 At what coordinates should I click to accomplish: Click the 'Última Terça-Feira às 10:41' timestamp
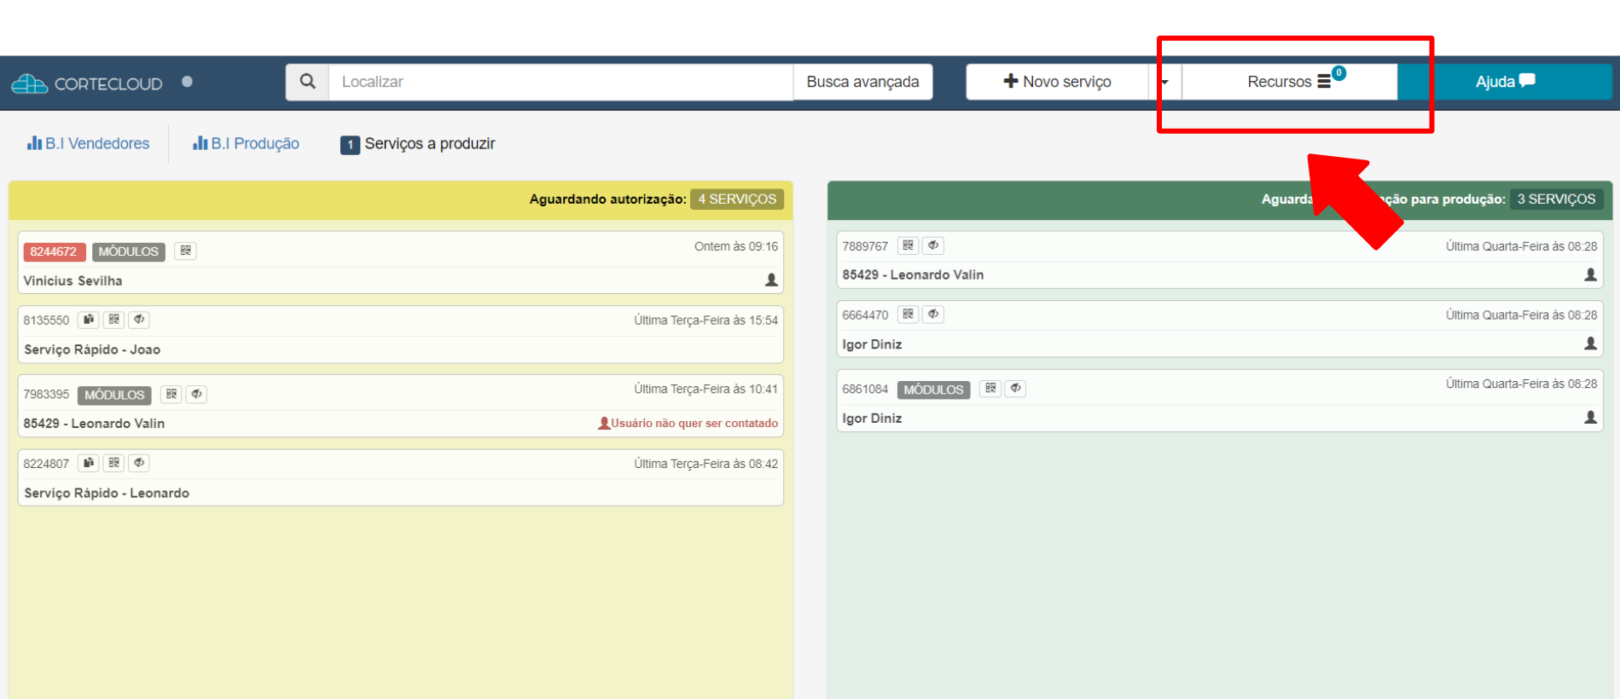(x=706, y=389)
